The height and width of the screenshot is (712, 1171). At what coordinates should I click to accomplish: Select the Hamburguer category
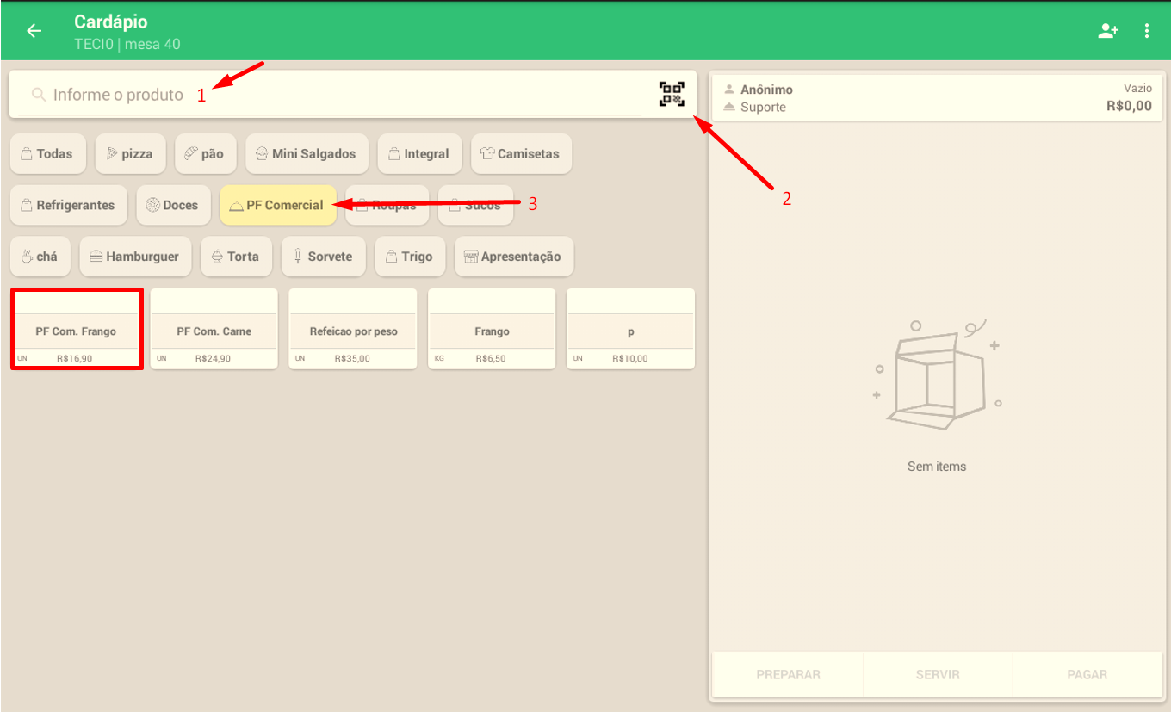pyautogui.click(x=135, y=257)
